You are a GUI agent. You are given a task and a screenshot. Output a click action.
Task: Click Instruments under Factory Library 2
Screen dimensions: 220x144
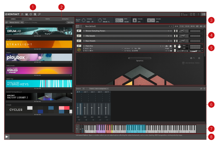(38, 101)
